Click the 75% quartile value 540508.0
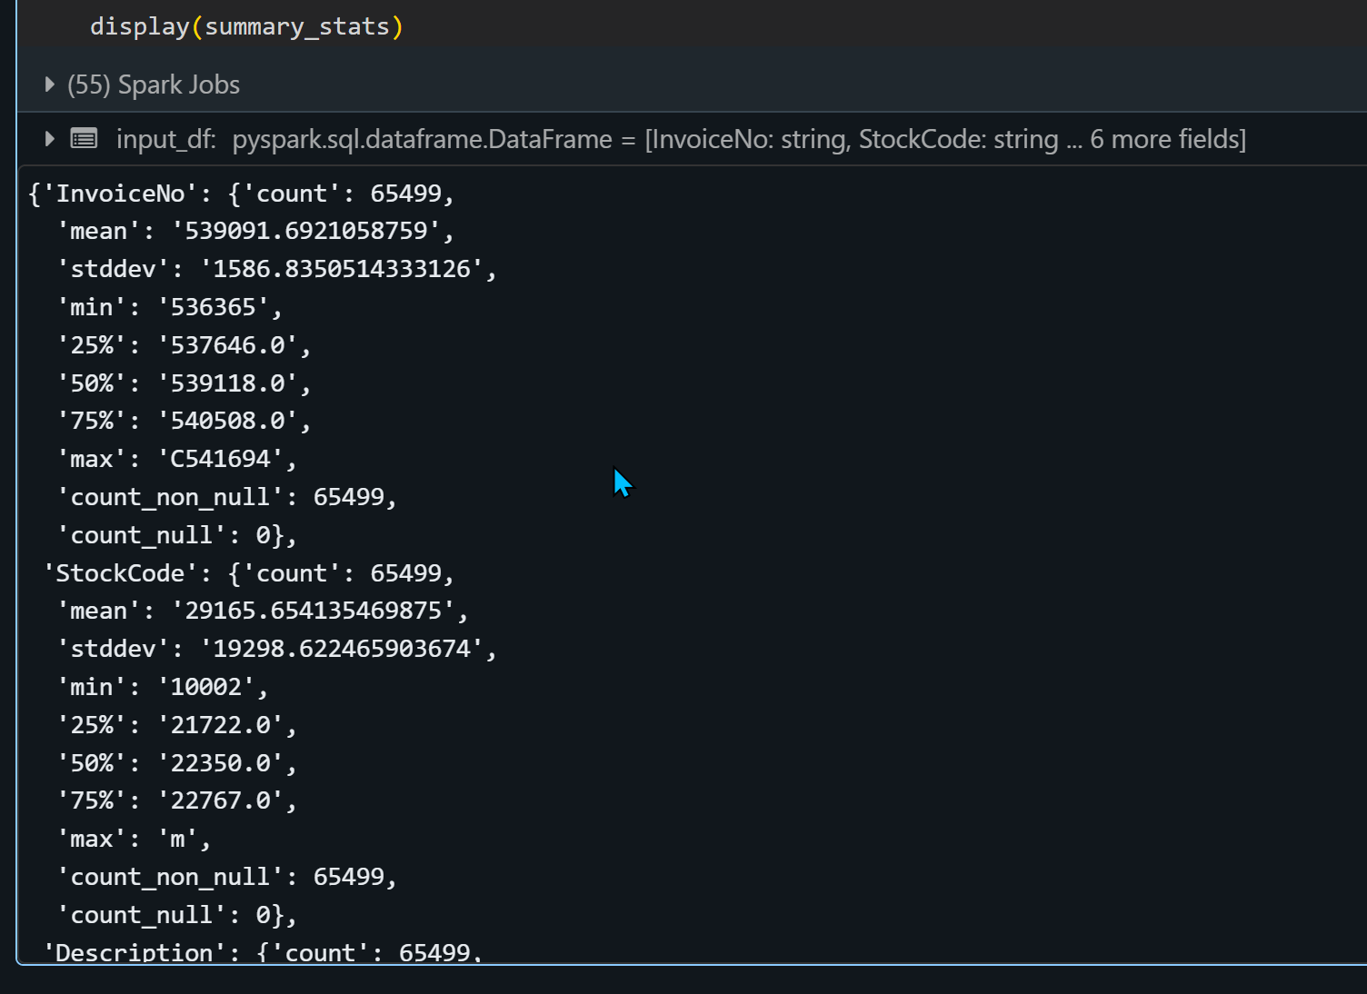 232,420
